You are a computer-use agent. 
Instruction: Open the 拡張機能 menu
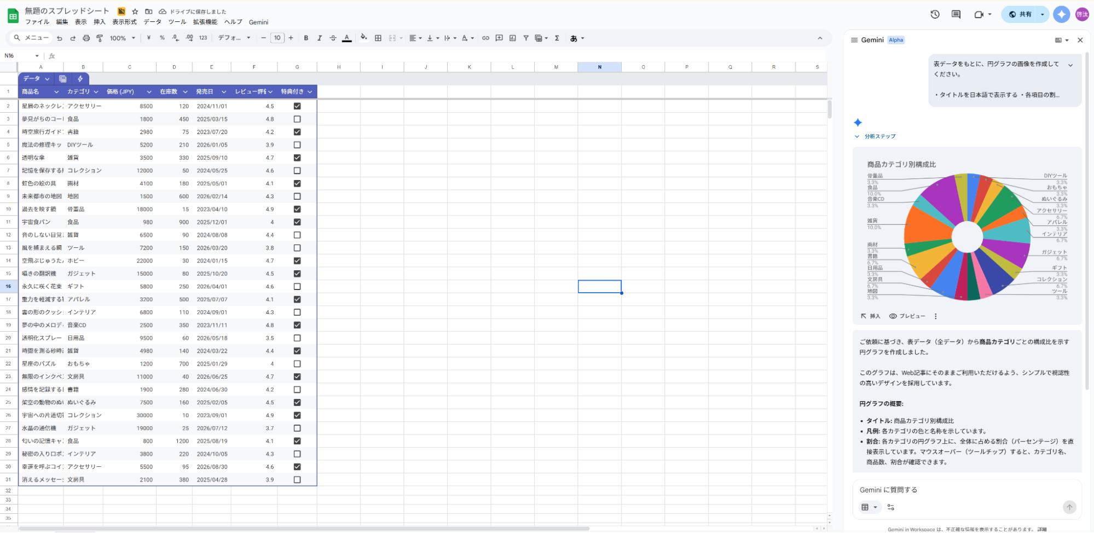205,22
